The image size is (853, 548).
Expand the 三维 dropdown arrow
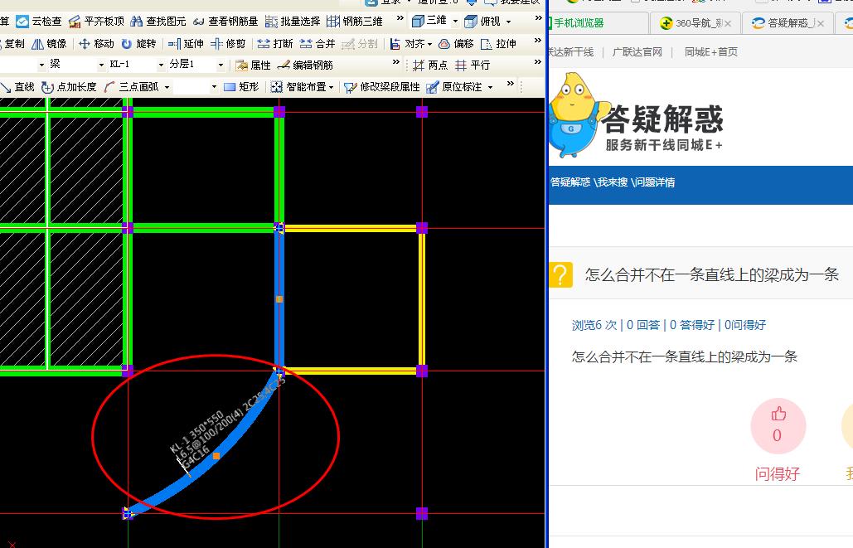(x=455, y=22)
